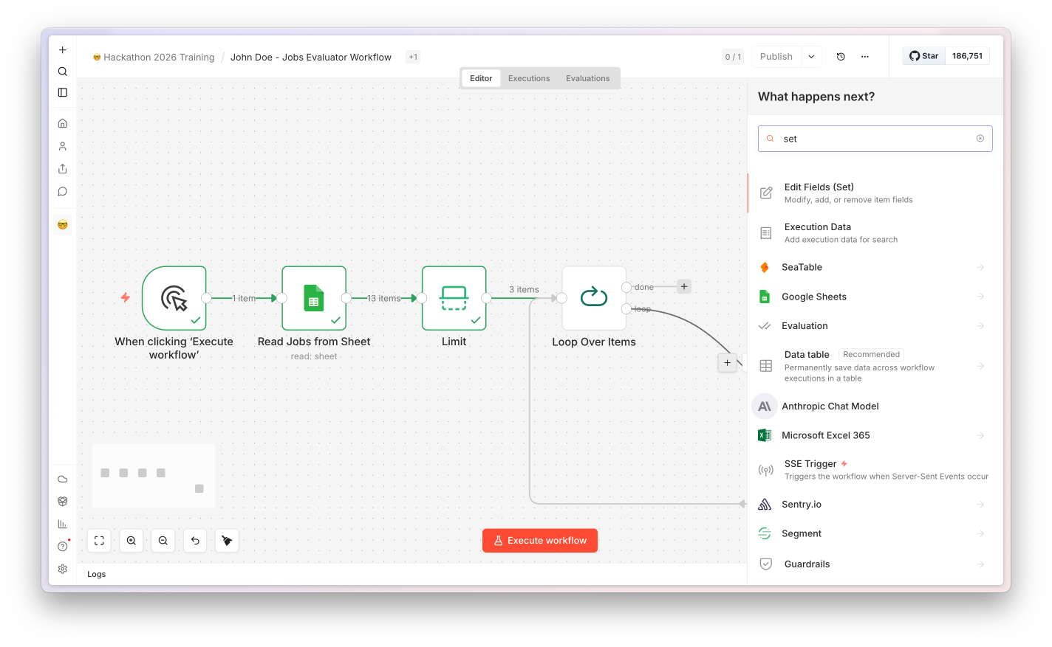
Task: Expand the SeaTable actions arrow
Action: coord(980,267)
